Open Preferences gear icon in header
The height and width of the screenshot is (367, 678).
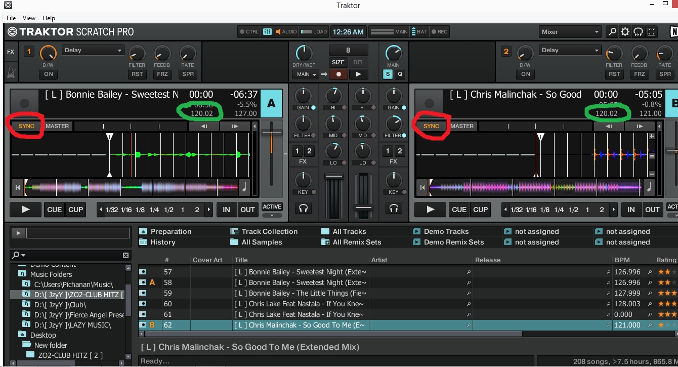click(625, 32)
